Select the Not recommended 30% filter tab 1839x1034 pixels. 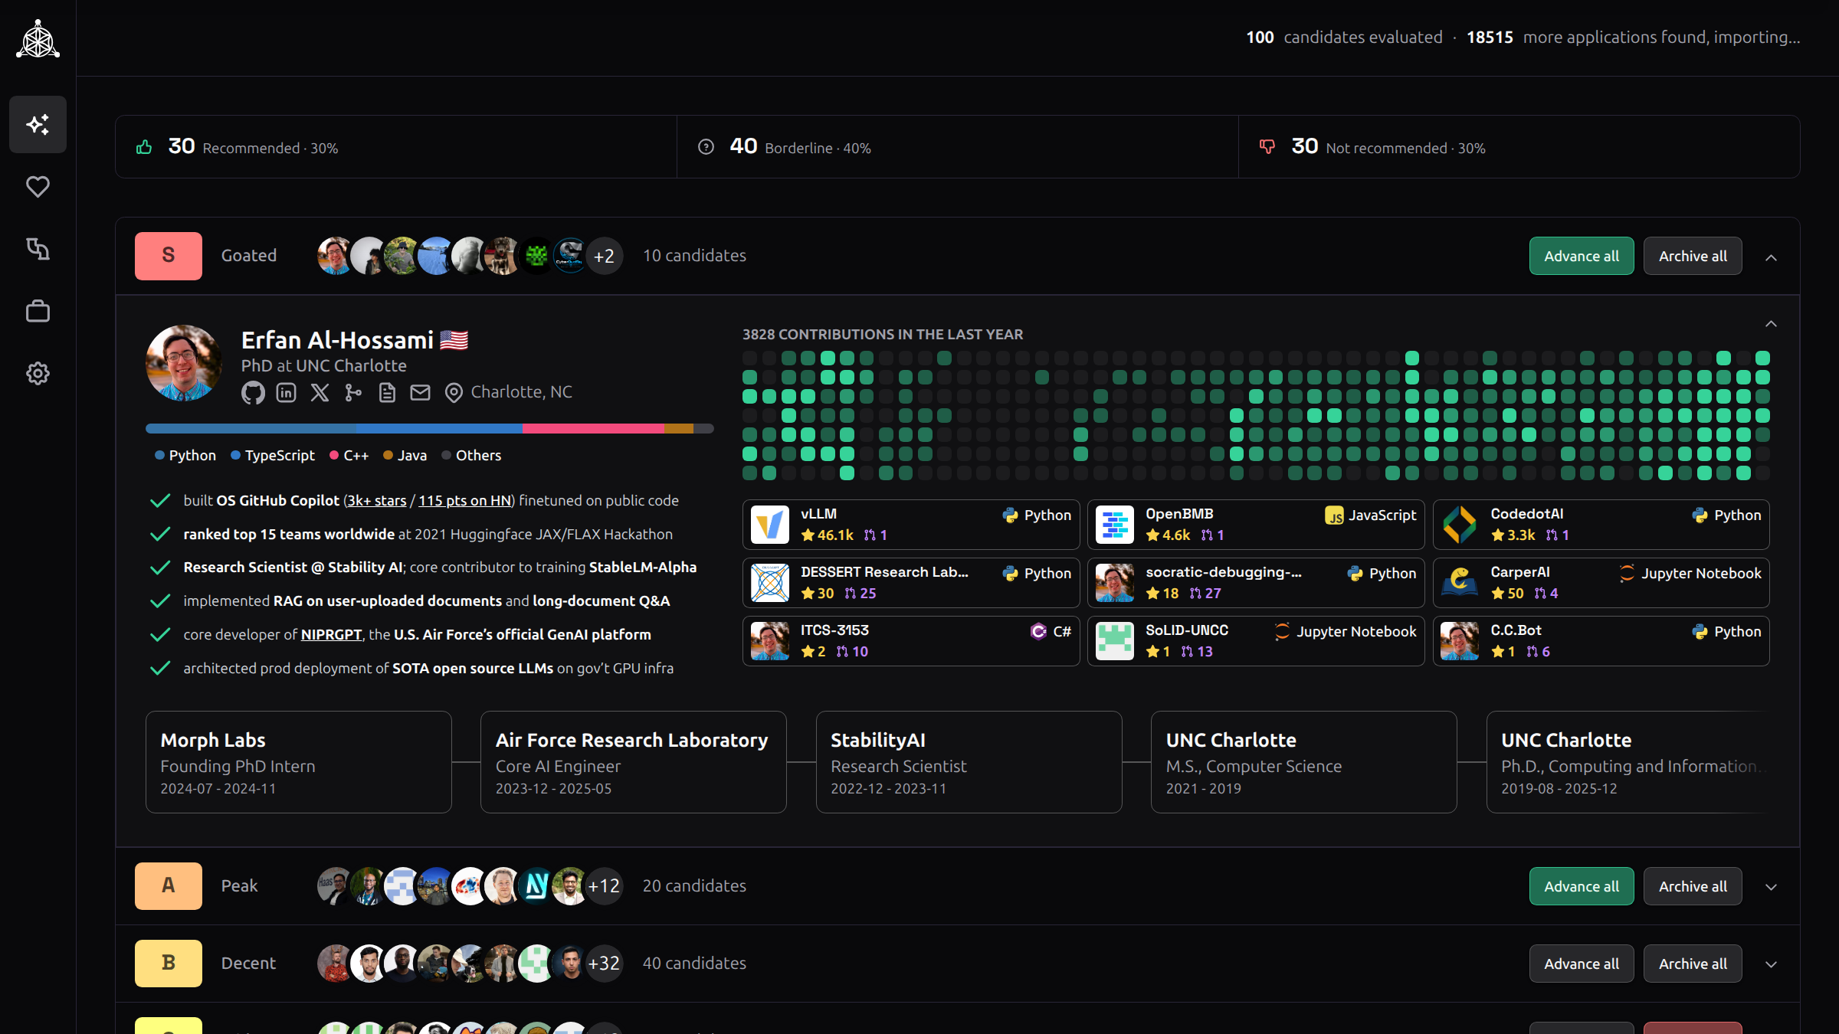pyautogui.click(x=1519, y=147)
